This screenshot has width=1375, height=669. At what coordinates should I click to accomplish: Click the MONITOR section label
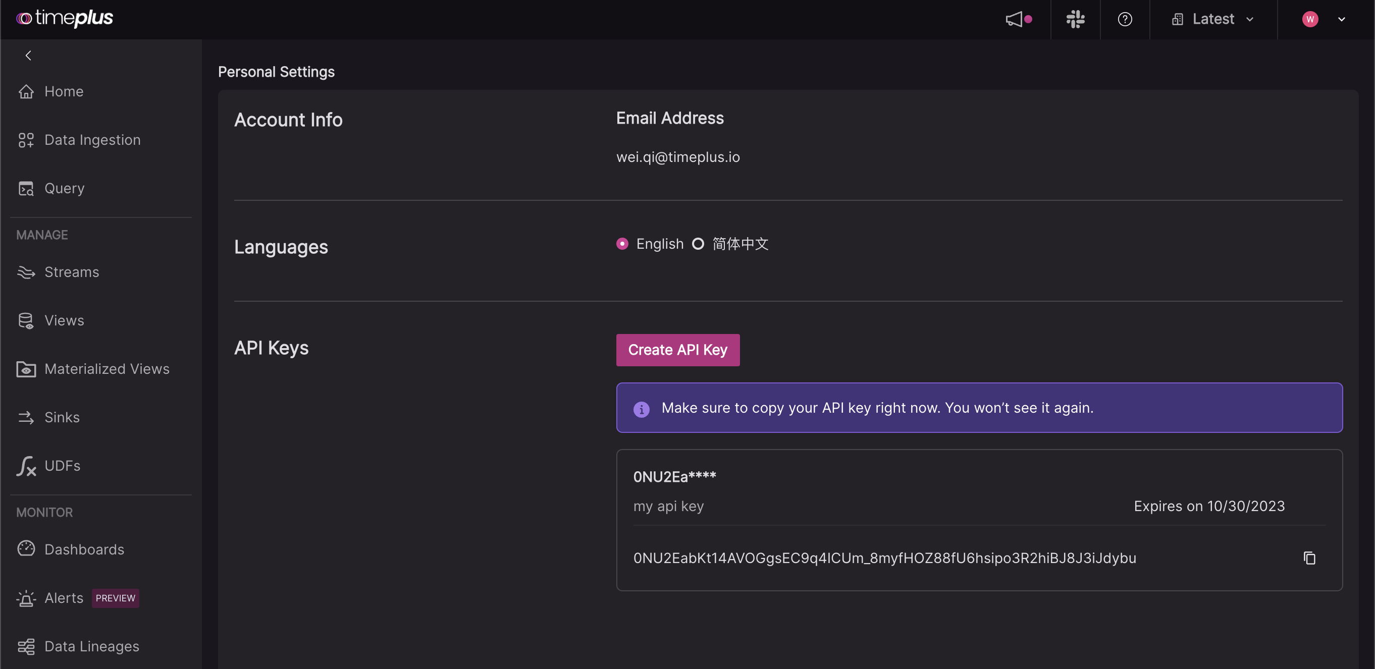(45, 513)
